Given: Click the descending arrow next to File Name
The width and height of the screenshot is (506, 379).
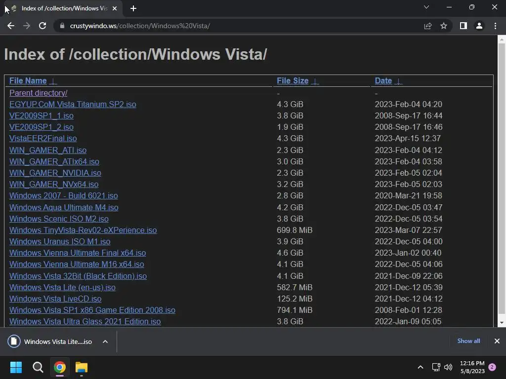Looking at the screenshot, I should [x=53, y=81].
